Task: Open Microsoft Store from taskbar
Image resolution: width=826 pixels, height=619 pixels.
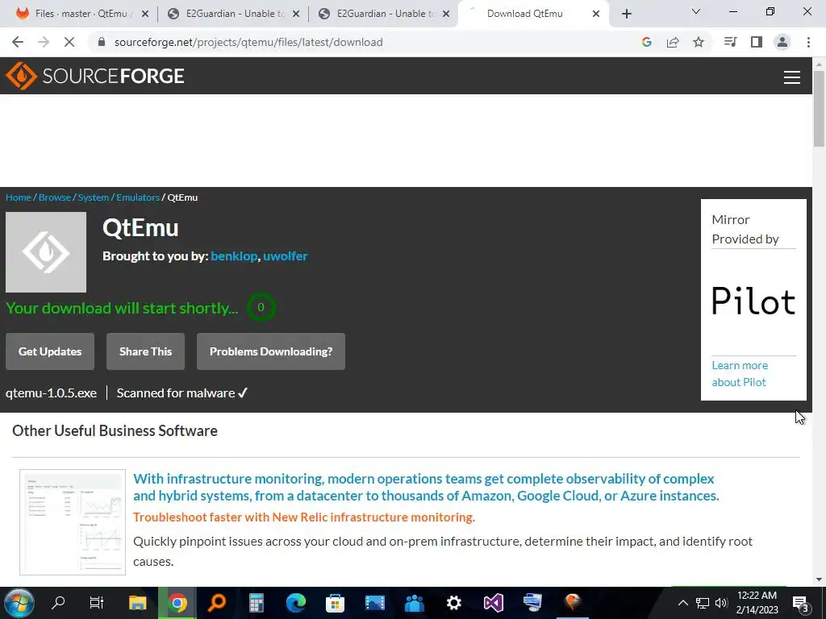Action: click(335, 603)
